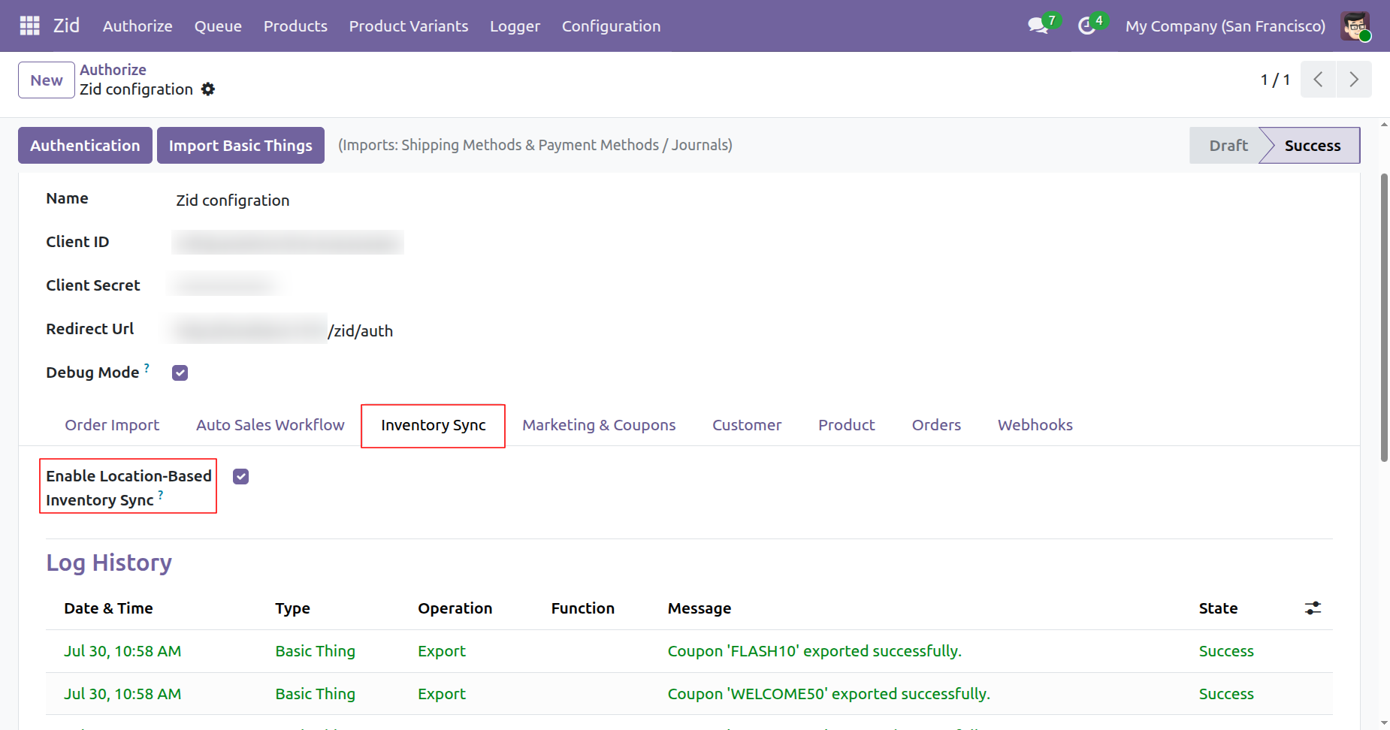Open the Product Variants menu

pos(409,26)
